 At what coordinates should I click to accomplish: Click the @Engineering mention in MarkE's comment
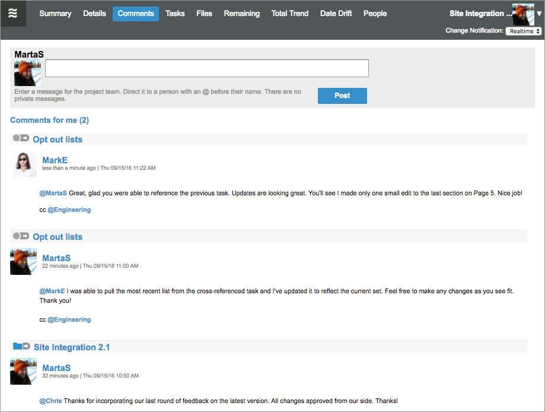tap(69, 210)
